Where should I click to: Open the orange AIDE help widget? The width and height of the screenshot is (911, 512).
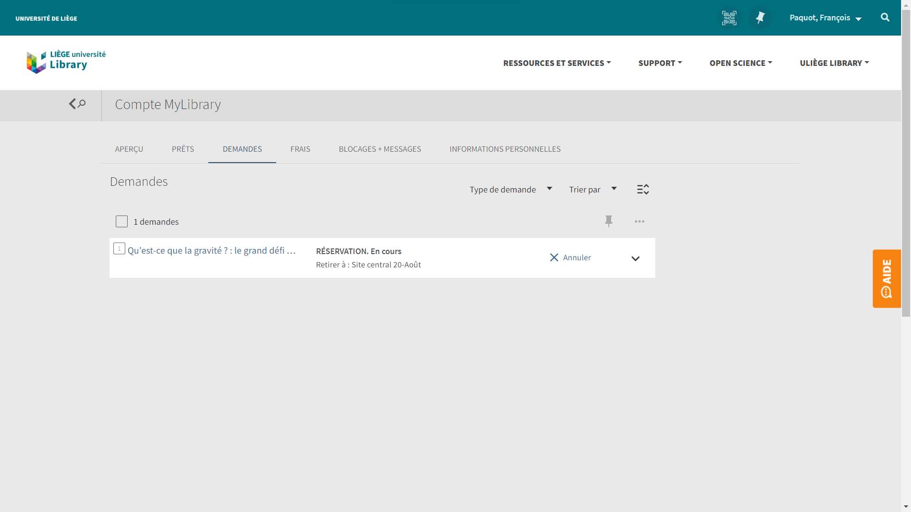[886, 279]
